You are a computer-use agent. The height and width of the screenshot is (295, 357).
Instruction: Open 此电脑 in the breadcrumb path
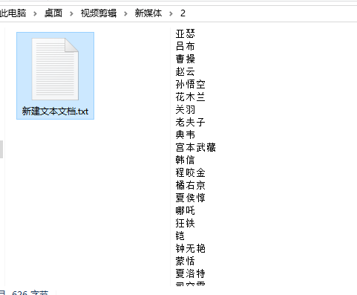pyautogui.click(x=13, y=13)
